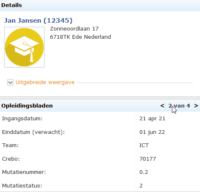Viewport: 200px width, 192px height.
Task: Click the graduation cap profile picture
Action: [24, 47]
